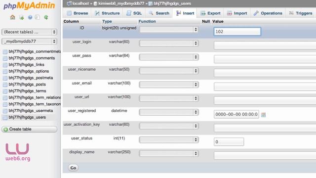Click table icon next to bhj77hjfhgdgs_term_relationships

pyautogui.click(x=5, y=98)
